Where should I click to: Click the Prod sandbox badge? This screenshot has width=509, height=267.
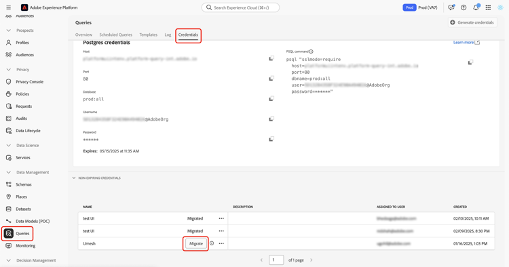click(x=410, y=7)
